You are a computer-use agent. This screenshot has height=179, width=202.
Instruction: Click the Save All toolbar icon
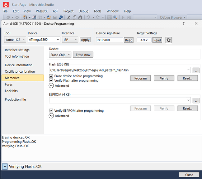pos(61,17)
